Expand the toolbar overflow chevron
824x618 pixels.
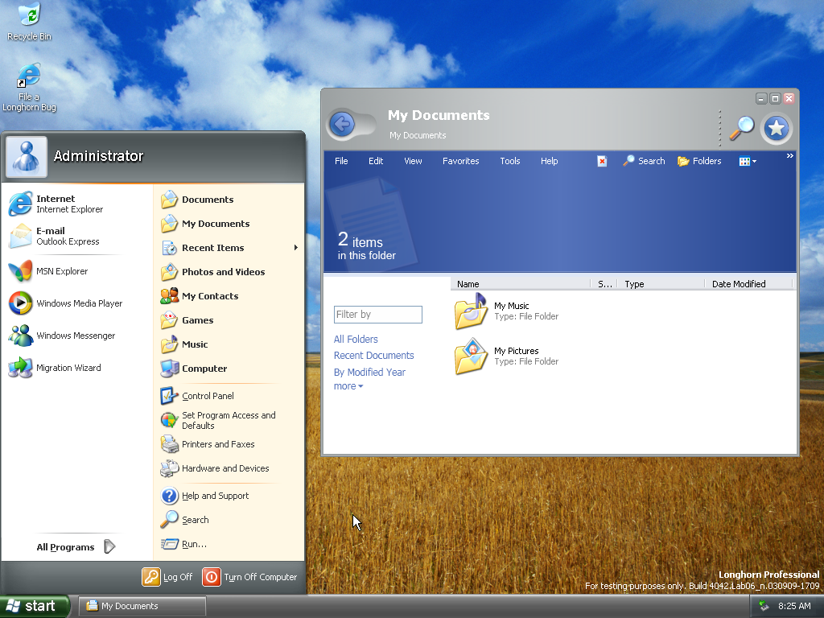[790, 156]
